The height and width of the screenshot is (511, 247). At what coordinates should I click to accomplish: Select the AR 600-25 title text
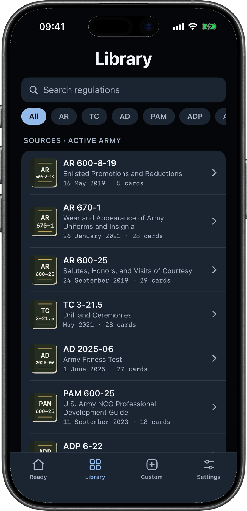point(85,260)
